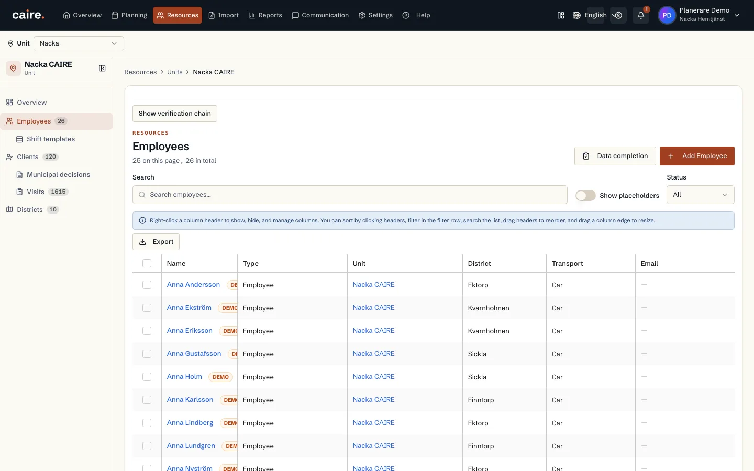Click the notification bell icon
This screenshot has width=754, height=471.
[x=641, y=15]
